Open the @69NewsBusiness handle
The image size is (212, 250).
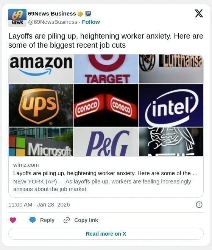[x=53, y=22]
